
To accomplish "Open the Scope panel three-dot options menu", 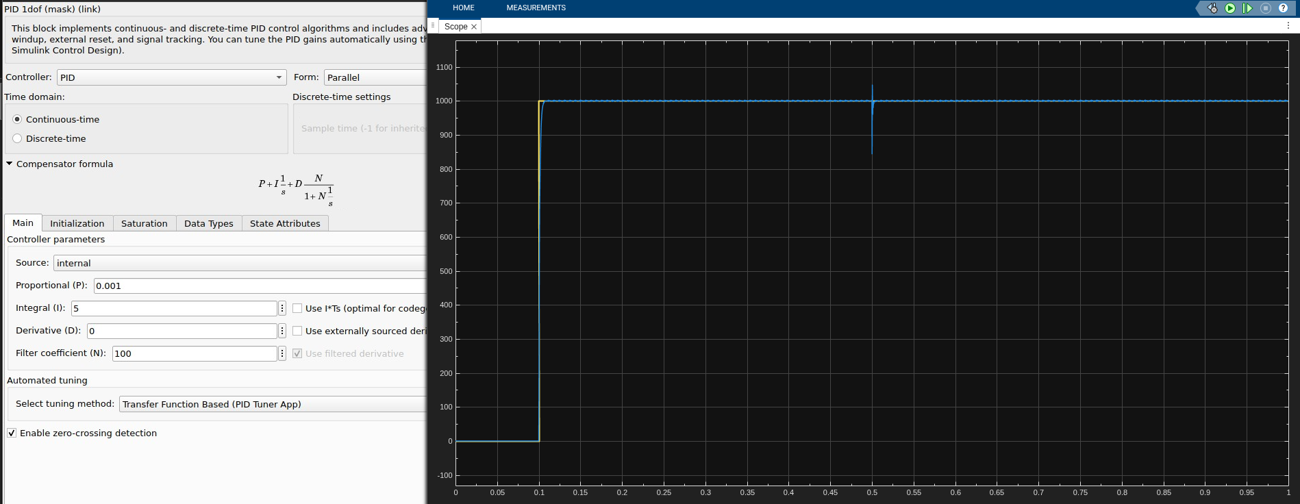I will coord(1288,26).
